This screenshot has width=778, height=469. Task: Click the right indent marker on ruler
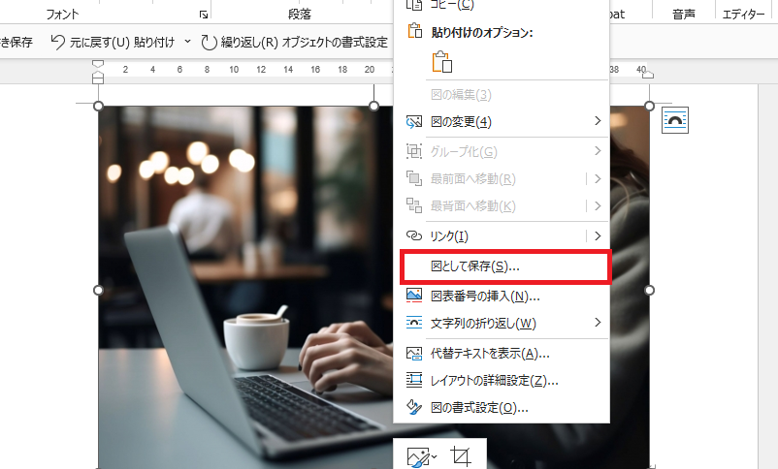pyautogui.click(x=648, y=75)
